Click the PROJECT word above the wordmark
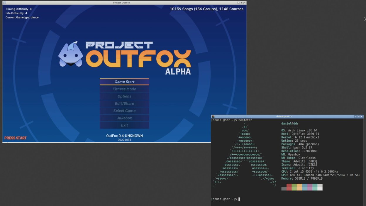The width and height of the screenshot is (366, 206). [x=119, y=45]
